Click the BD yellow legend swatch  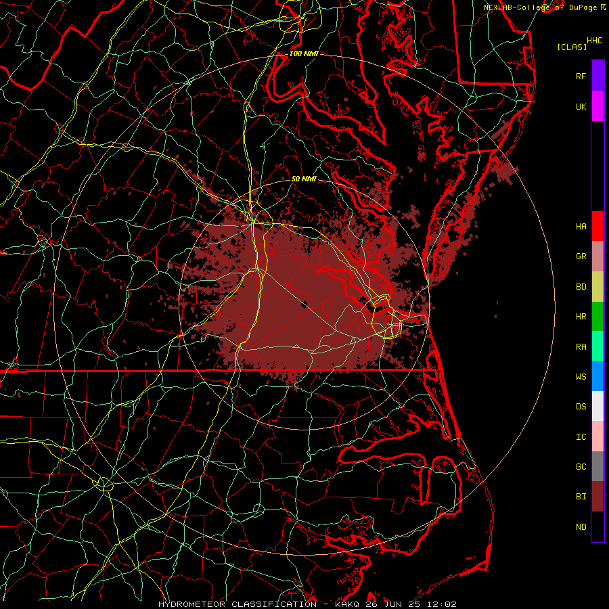tap(597, 286)
